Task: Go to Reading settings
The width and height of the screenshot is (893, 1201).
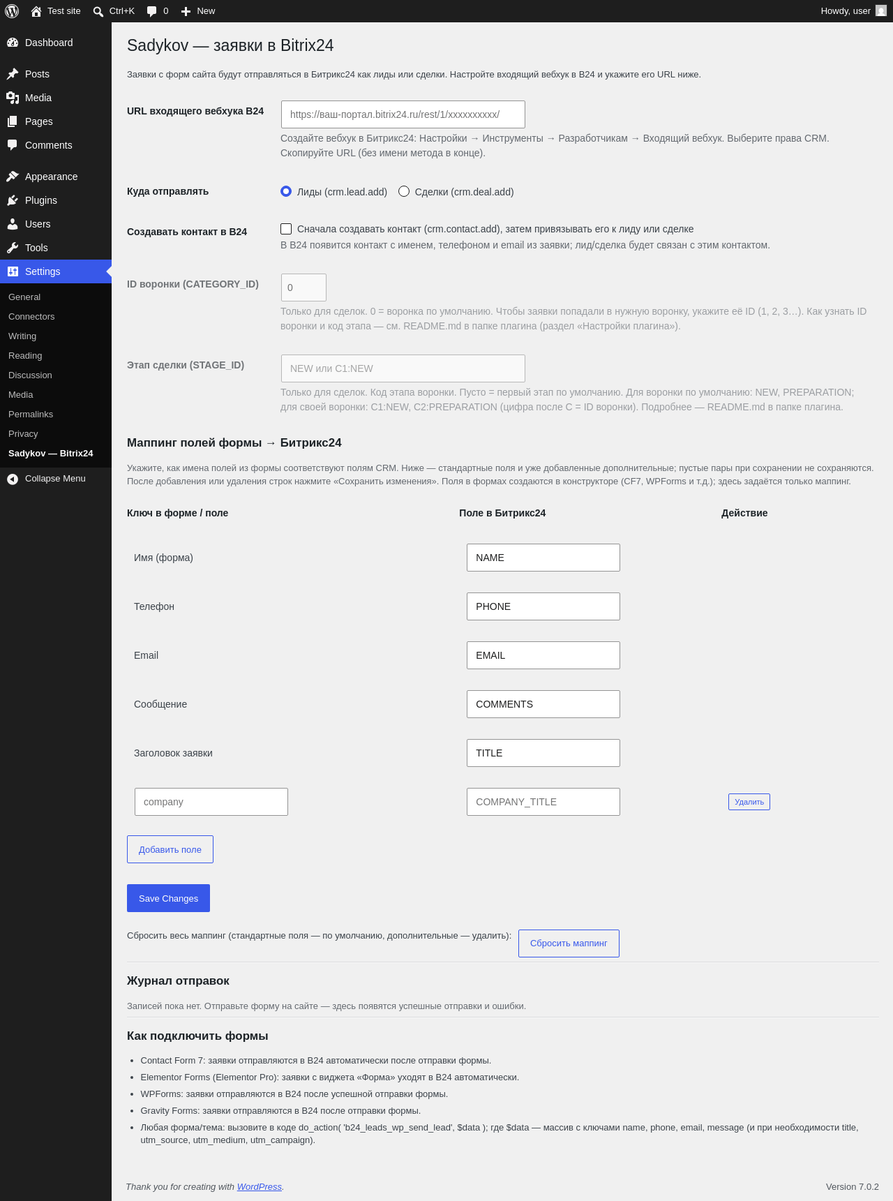Action: (25, 356)
